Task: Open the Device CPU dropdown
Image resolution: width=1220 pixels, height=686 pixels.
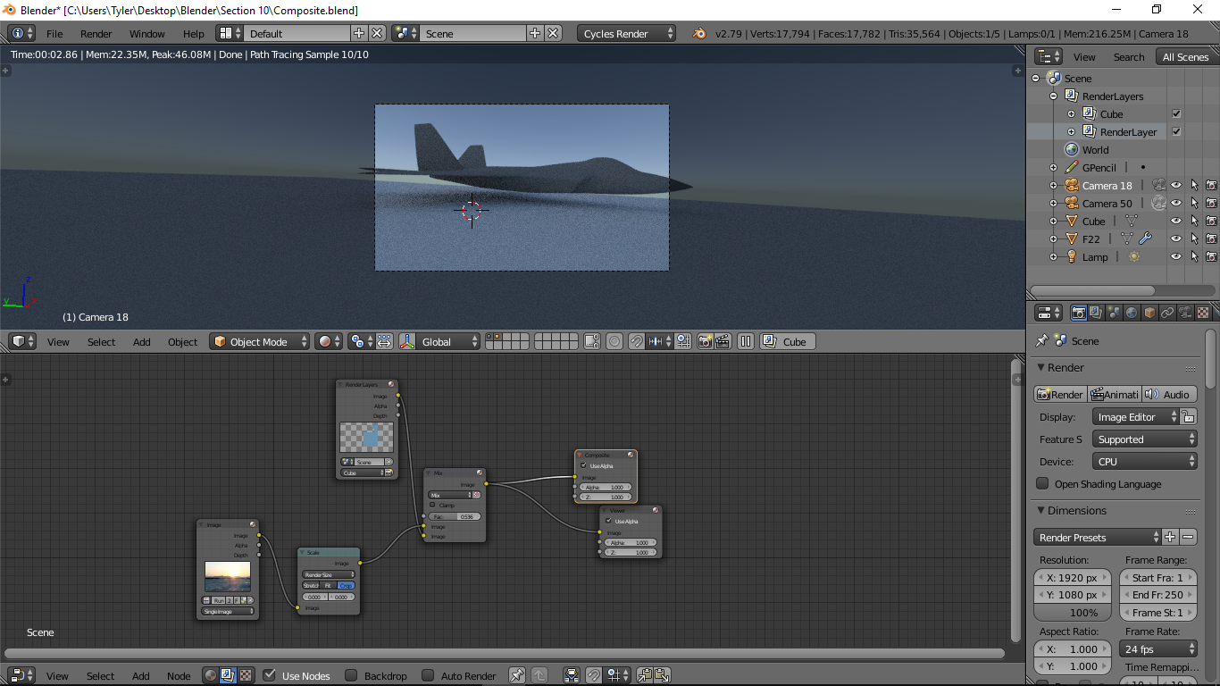Action: pos(1144,462)
